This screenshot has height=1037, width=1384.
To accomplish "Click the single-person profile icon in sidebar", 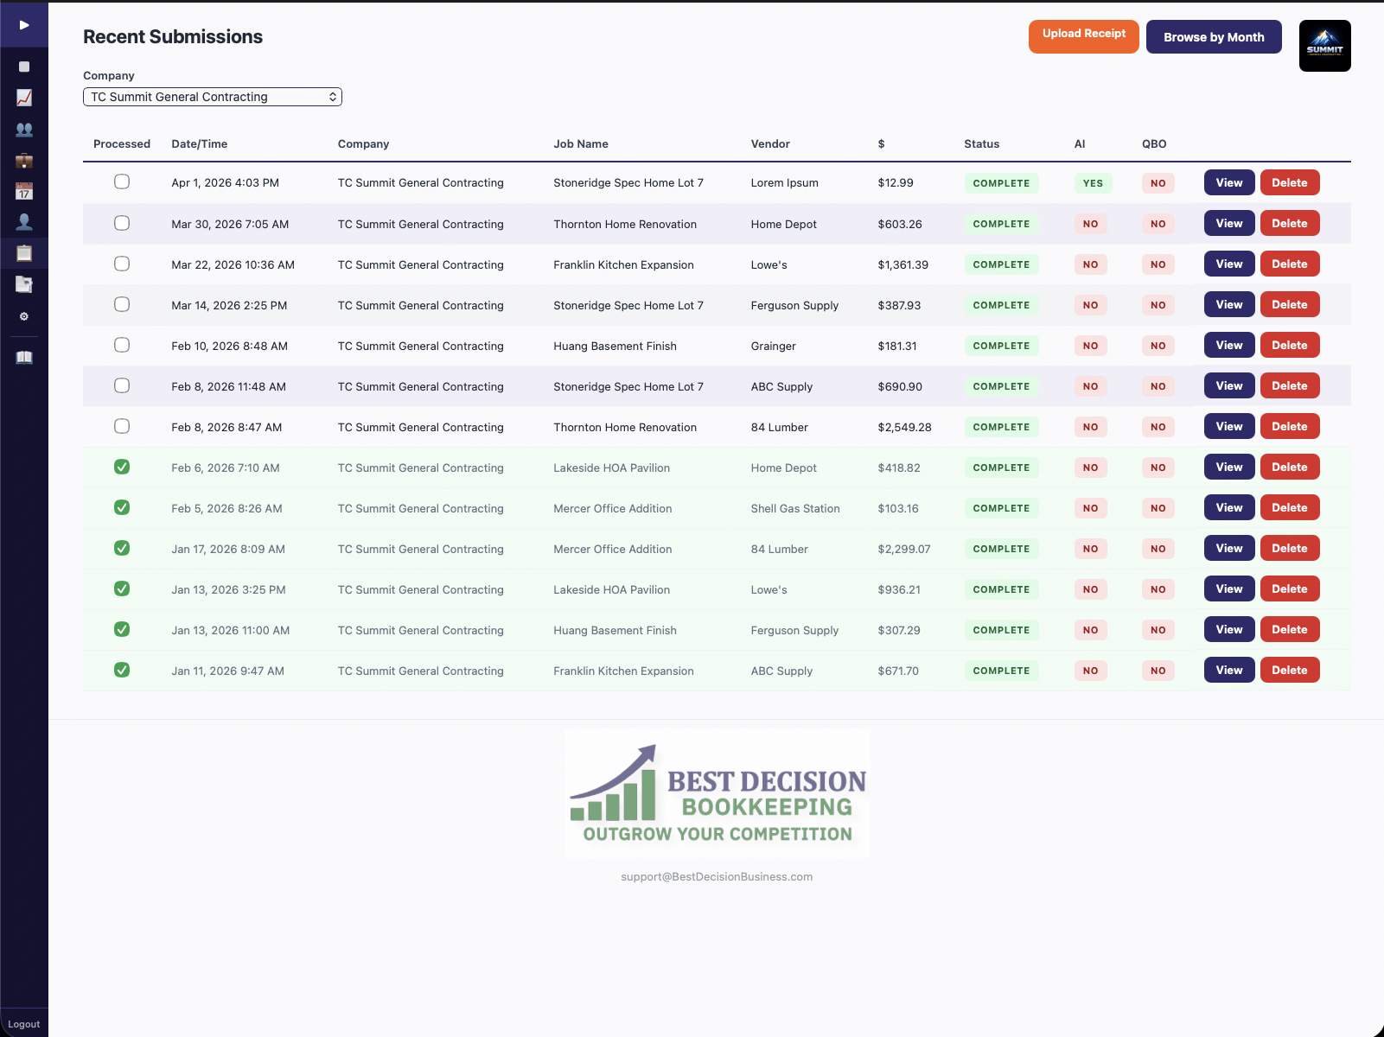I will (23, 222).
